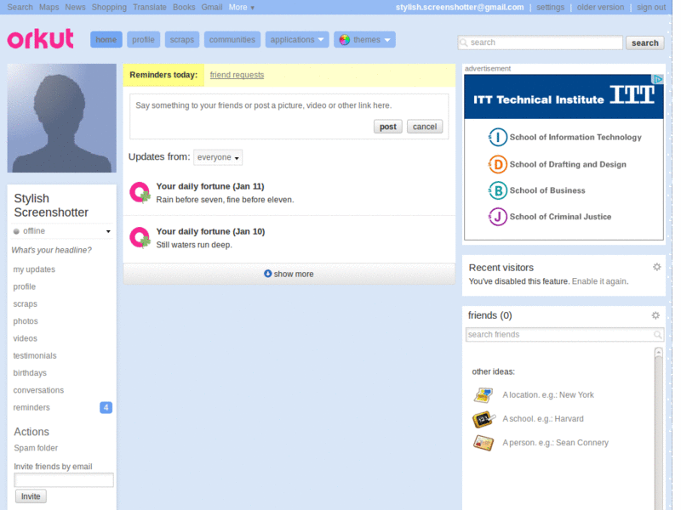681x510 pixels.
Task: Open birthdays in the sidebar
Action: pos(30,373)
